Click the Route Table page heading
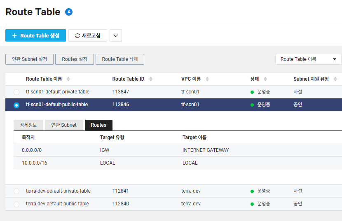The width and height of the screenshot is (342, 221). pyautogui.click(x=33, y=12)
